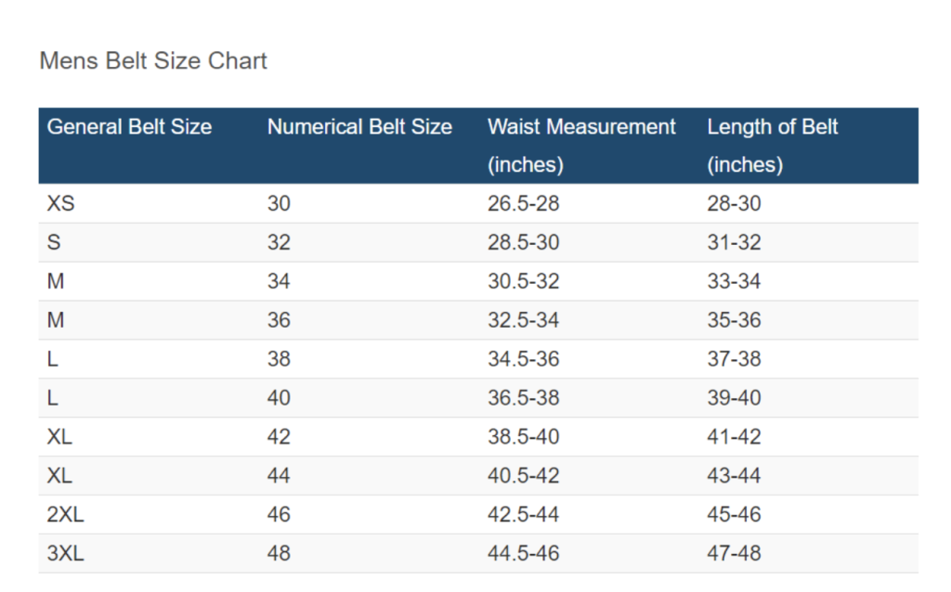951x592 pixels.
Task: Select belt length 41-42 cell
Action: [x=734, y=436]
